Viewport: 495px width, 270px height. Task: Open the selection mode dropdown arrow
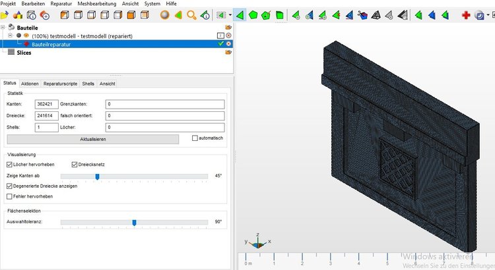(230, 14)
